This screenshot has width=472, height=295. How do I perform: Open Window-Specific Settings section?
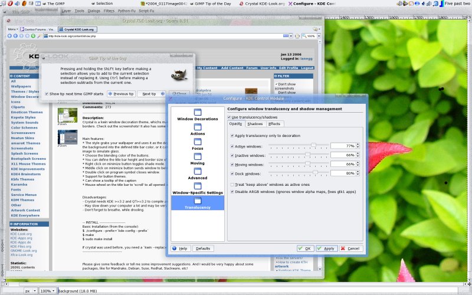coord(198,188)
